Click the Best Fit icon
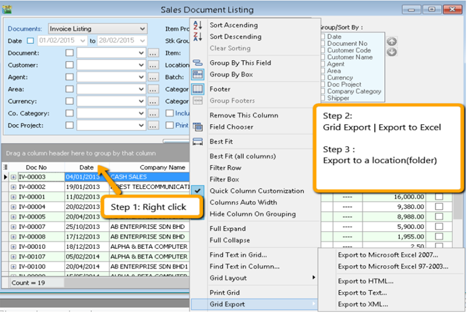Image resolution: width=468 pixels, height=313 pixels. pyautogui.click(x=198, y=142)
